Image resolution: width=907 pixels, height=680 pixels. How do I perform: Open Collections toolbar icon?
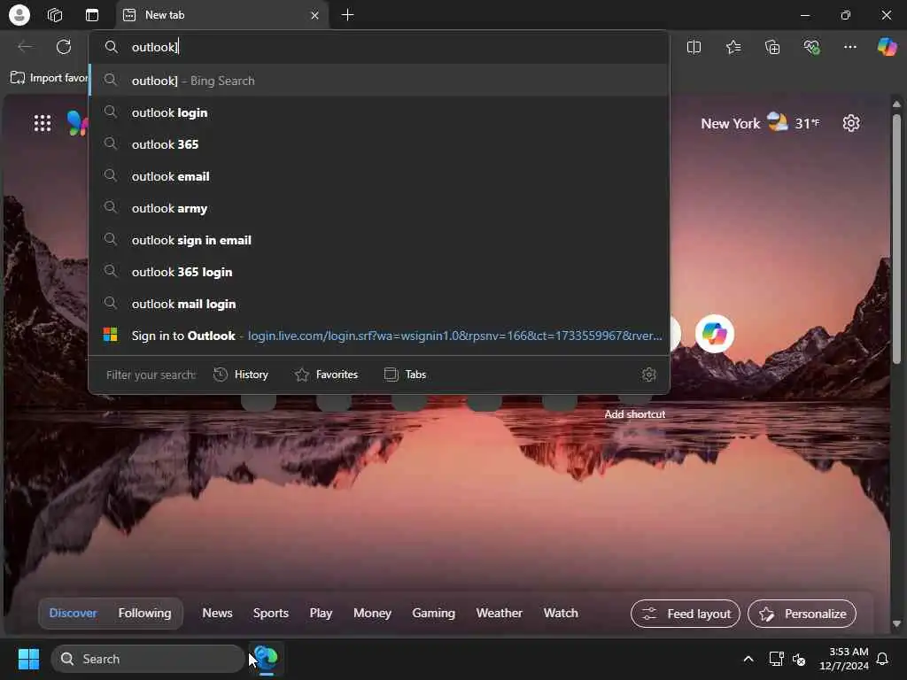click(772, 47)
